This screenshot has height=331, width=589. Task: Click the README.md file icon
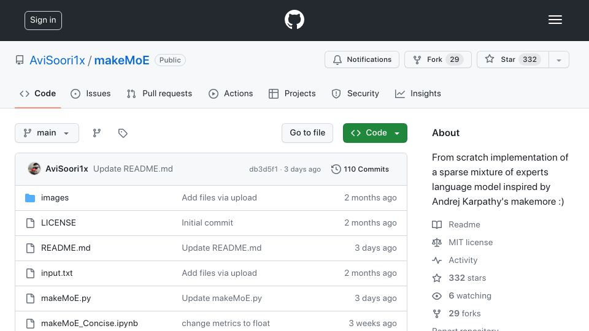30,248
